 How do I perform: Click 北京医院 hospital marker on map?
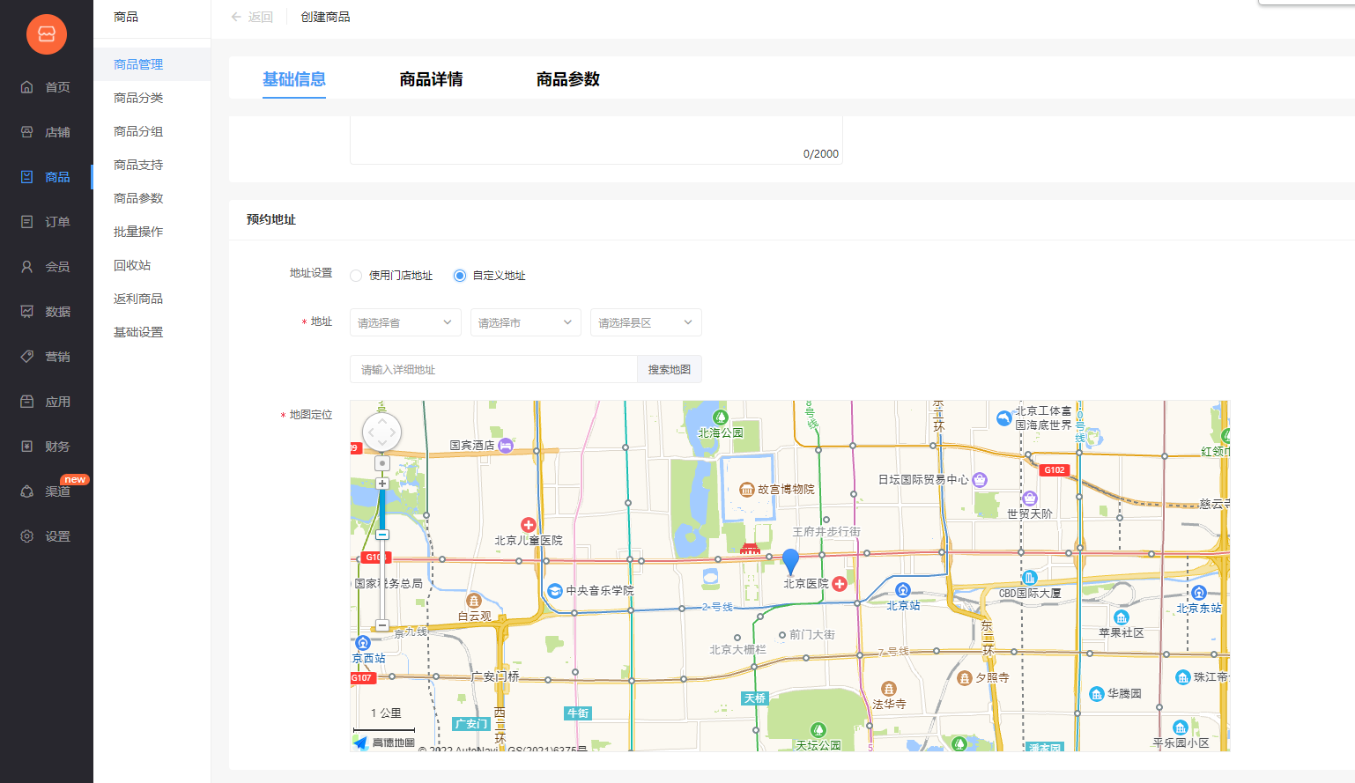point(839,584)
